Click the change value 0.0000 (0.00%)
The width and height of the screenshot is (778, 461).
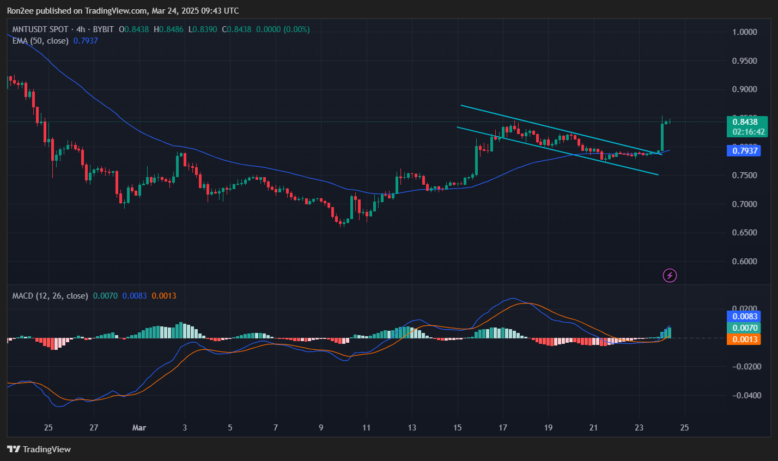click(283, 29)
